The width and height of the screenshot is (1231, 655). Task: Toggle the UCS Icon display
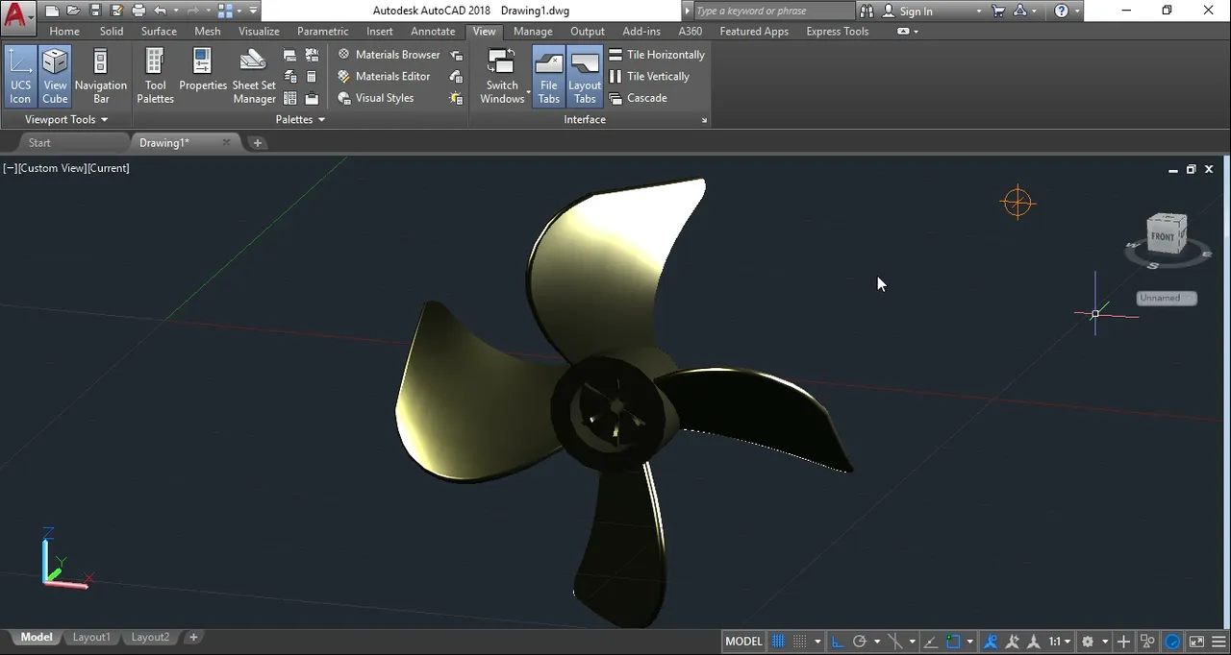20,77
